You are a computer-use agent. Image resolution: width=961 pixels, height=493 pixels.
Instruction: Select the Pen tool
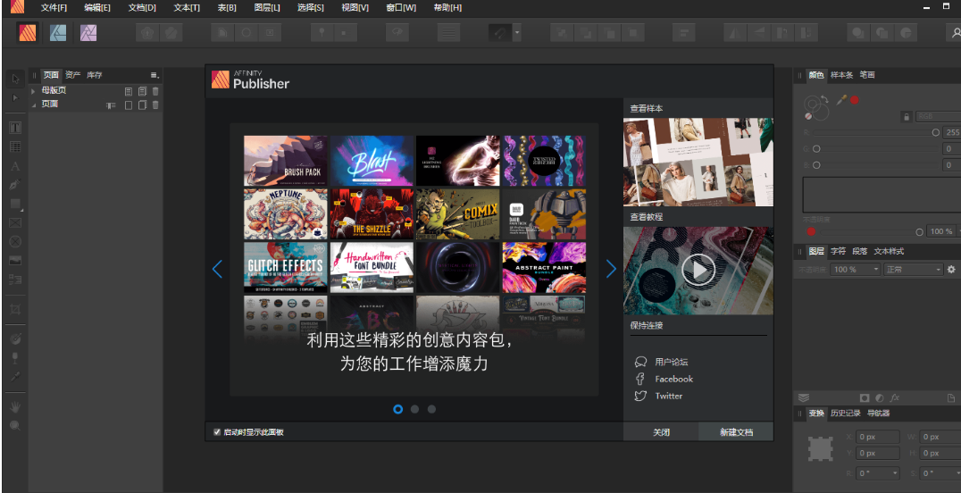15,185
